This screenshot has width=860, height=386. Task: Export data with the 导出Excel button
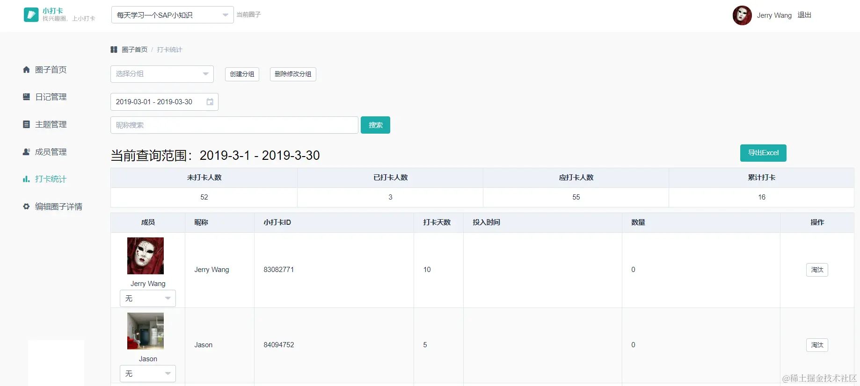click(x=763, y=153)
